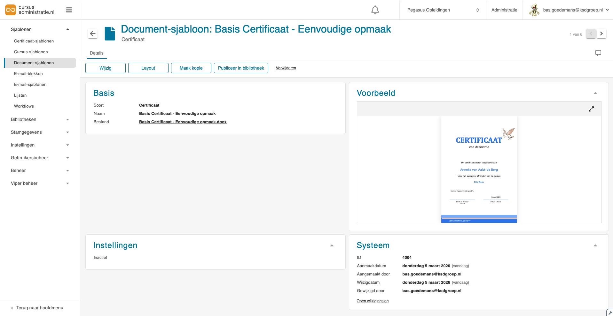
Task: Expand the Bibliotheken sidebar section
Action: coord(40,119)
